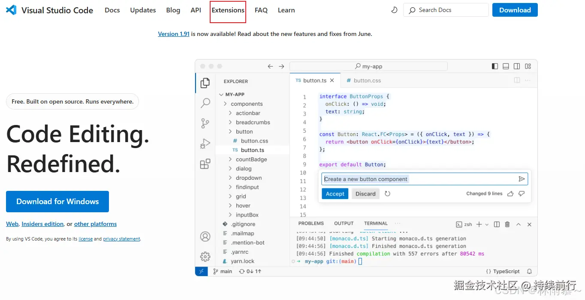Open Run and Debug icon in activity bar
Image resolution: width=585 pixels, height=300 pixels.
(x=205, y=144)
